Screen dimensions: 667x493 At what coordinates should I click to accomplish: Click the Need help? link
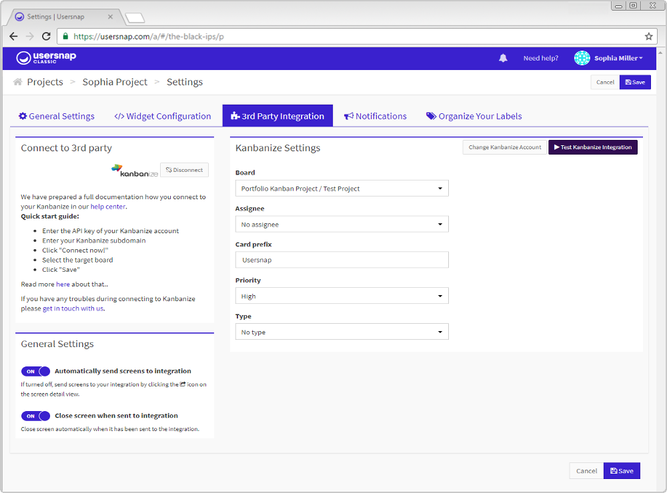pos(541,58)
